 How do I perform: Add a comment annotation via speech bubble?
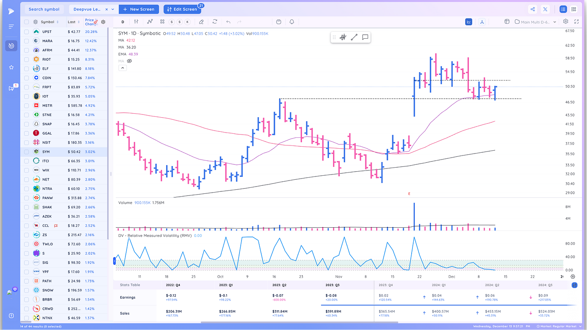click(x=365, y=37)
